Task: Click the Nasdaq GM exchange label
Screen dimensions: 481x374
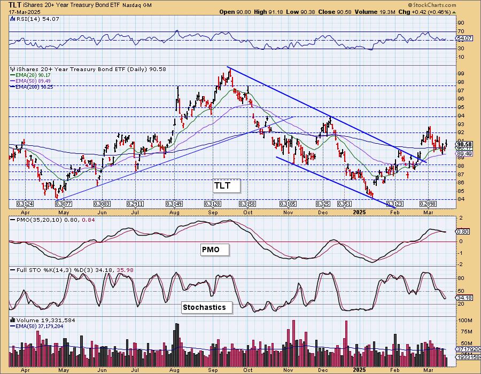Action: pyautogui.click(x=137, y=5)
